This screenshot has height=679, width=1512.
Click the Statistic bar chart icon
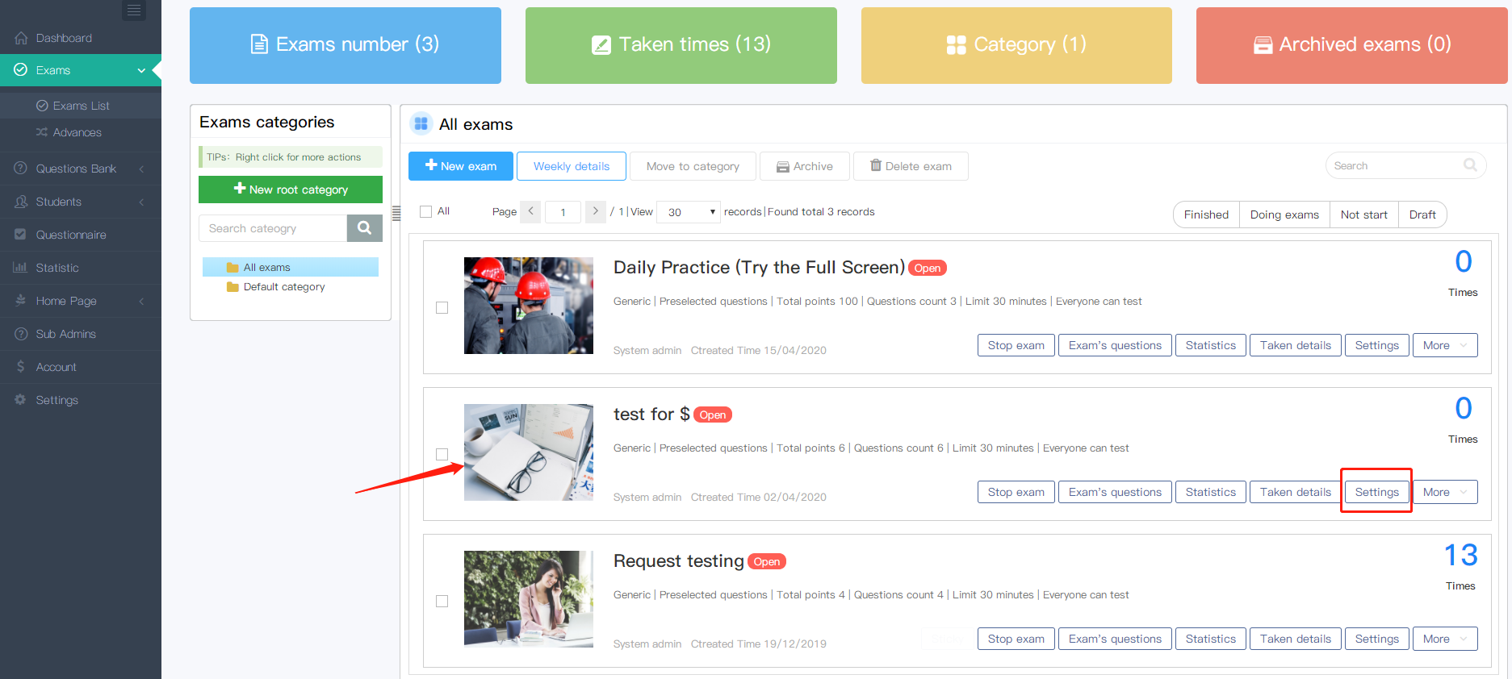coord(20,268)
